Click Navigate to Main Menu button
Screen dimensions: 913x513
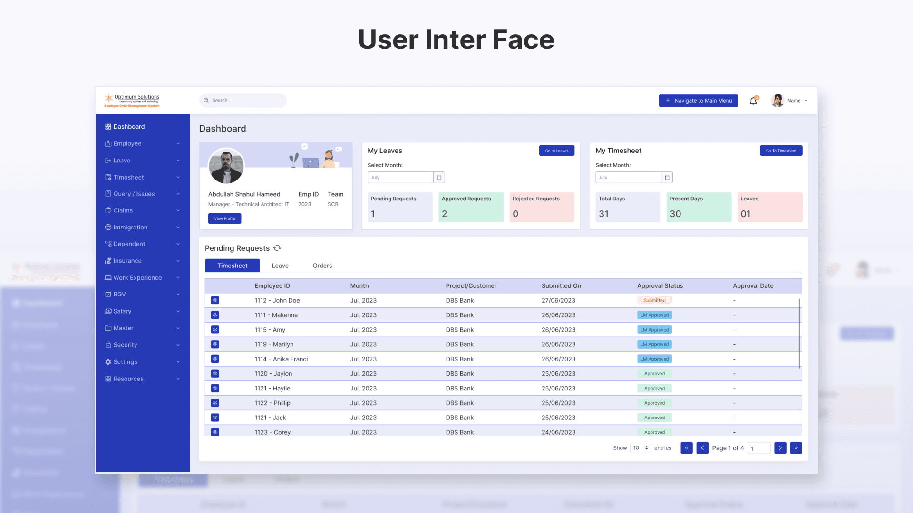point(698,101)
